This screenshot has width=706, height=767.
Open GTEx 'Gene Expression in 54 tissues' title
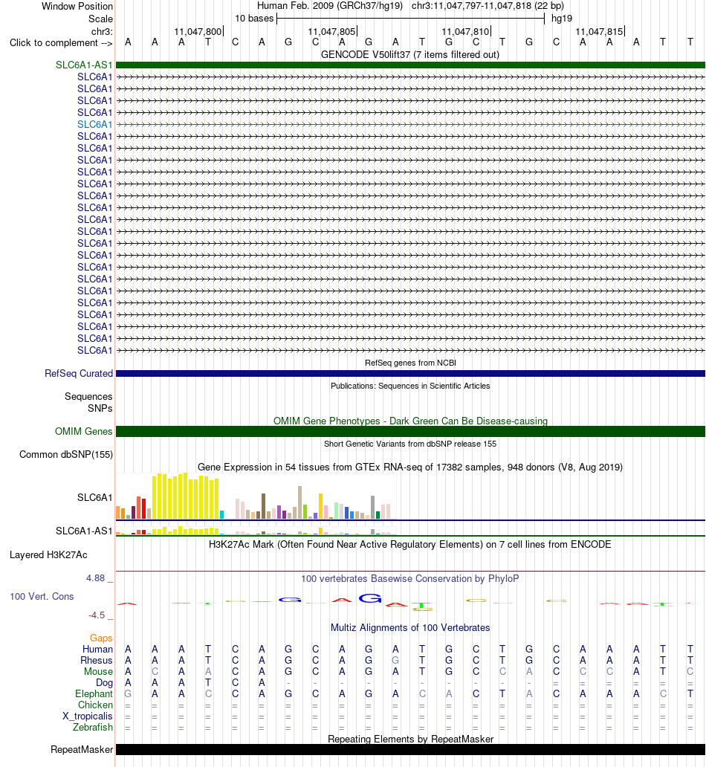(410, 467)
